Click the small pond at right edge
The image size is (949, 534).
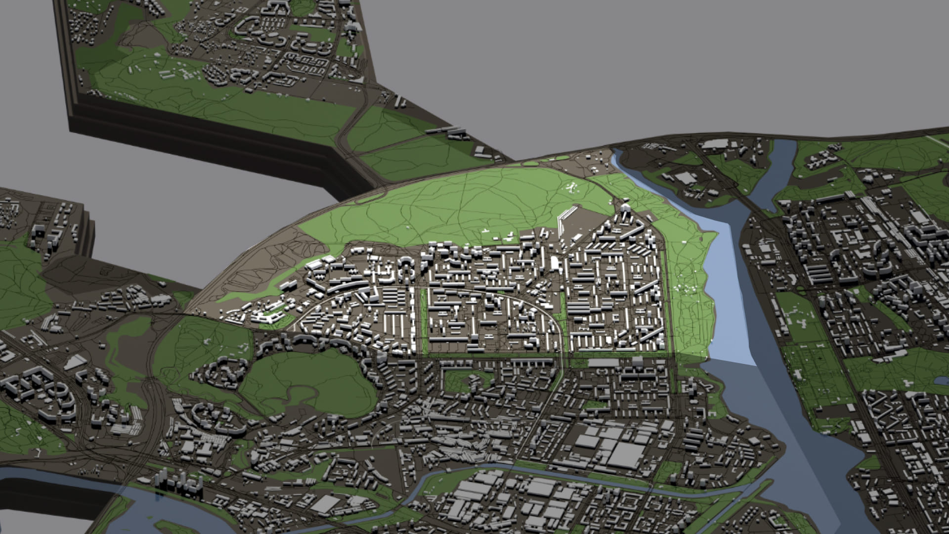tap(942, 381)
